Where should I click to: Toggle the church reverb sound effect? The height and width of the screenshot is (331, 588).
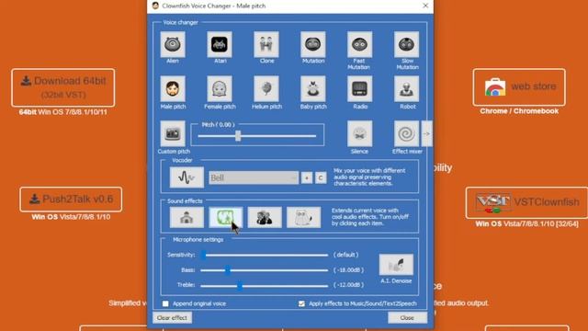point(187,217)
